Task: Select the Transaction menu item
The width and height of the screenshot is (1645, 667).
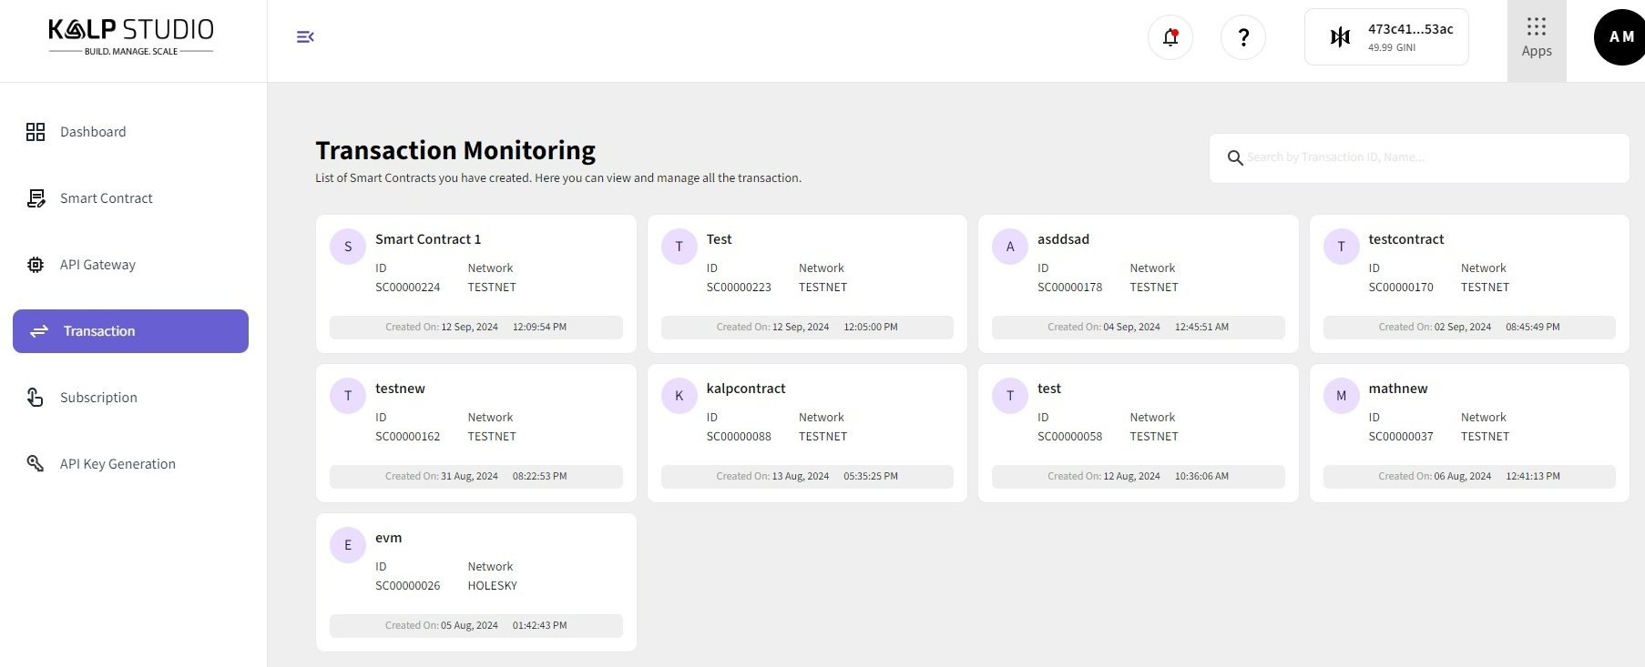Action: coord(130,331)
